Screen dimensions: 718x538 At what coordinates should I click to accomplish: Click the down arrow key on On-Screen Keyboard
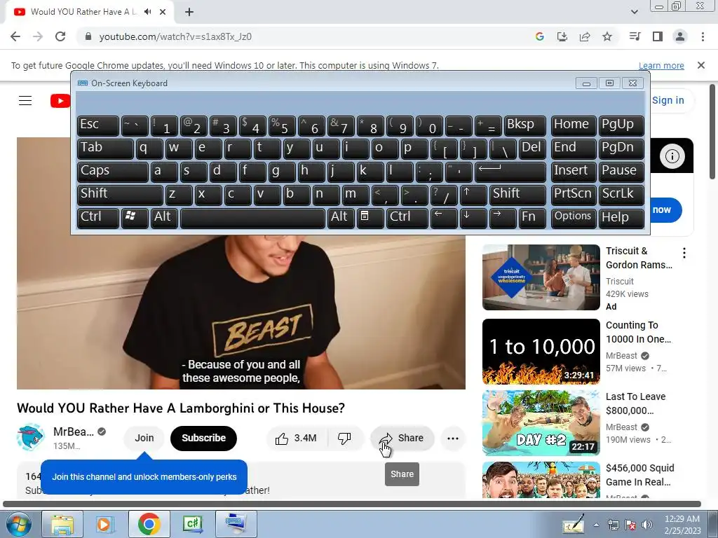pyautogui.click(x=473, y=217)
